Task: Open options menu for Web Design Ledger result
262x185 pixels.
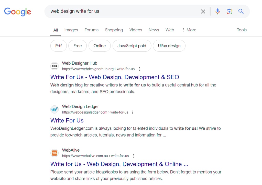Action: click(x=133, y=112)
